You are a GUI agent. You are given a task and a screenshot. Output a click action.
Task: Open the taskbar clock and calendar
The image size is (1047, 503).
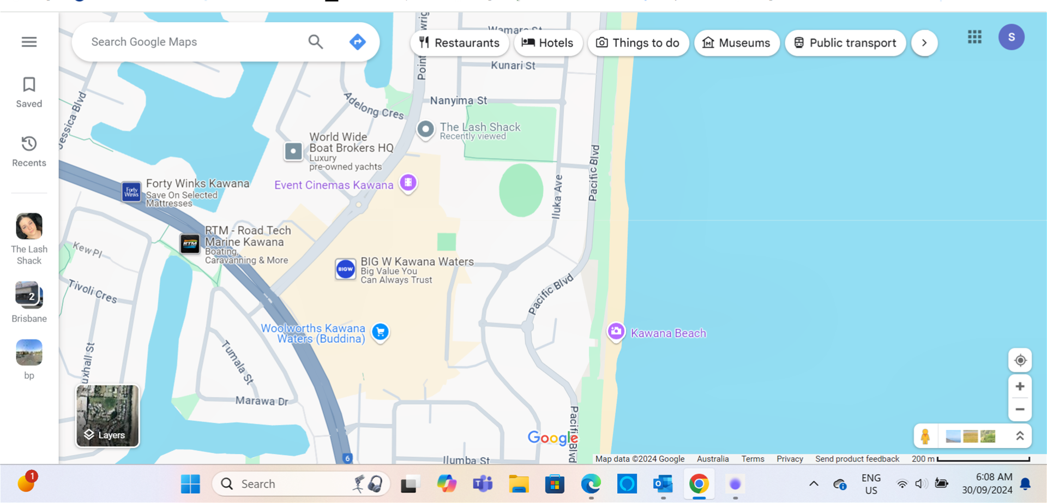click(x=987, y=484)
